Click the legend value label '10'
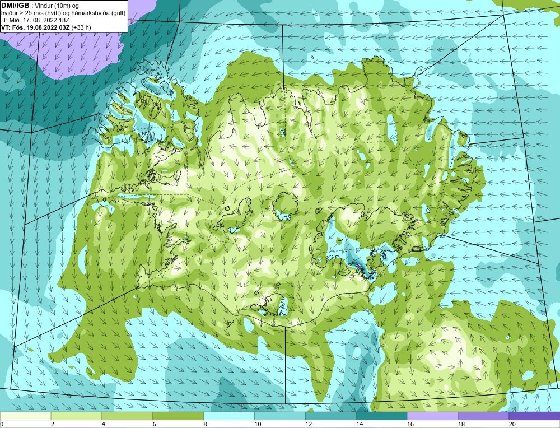 point(257,424)
